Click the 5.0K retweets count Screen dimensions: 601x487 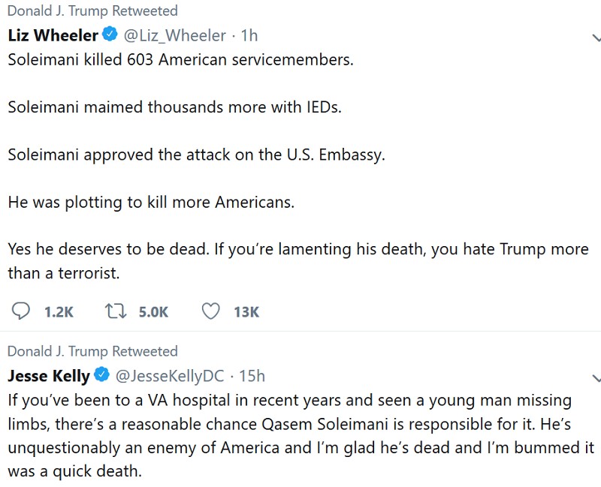tap(153, 312)
